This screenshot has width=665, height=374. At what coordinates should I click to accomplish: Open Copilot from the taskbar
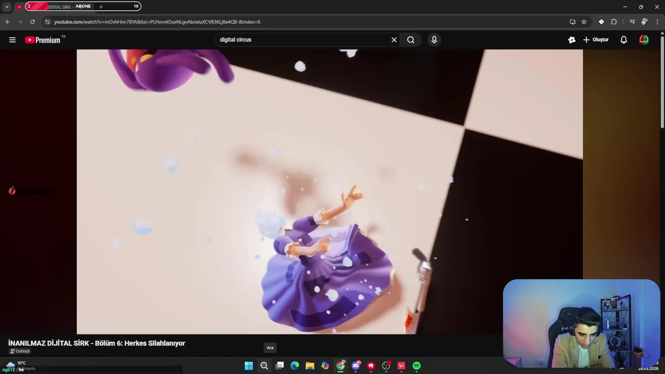325,366
